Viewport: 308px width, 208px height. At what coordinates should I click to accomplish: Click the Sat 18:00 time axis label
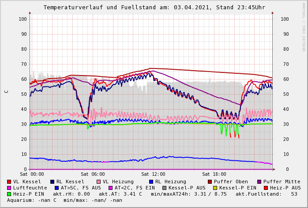(x=214, y=174)
